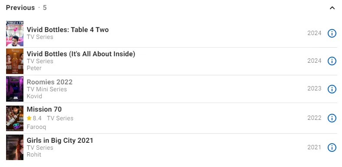Viewport: 342px width, 167px height.
Task: Click the Previous section heading
Action: [20, 8]
